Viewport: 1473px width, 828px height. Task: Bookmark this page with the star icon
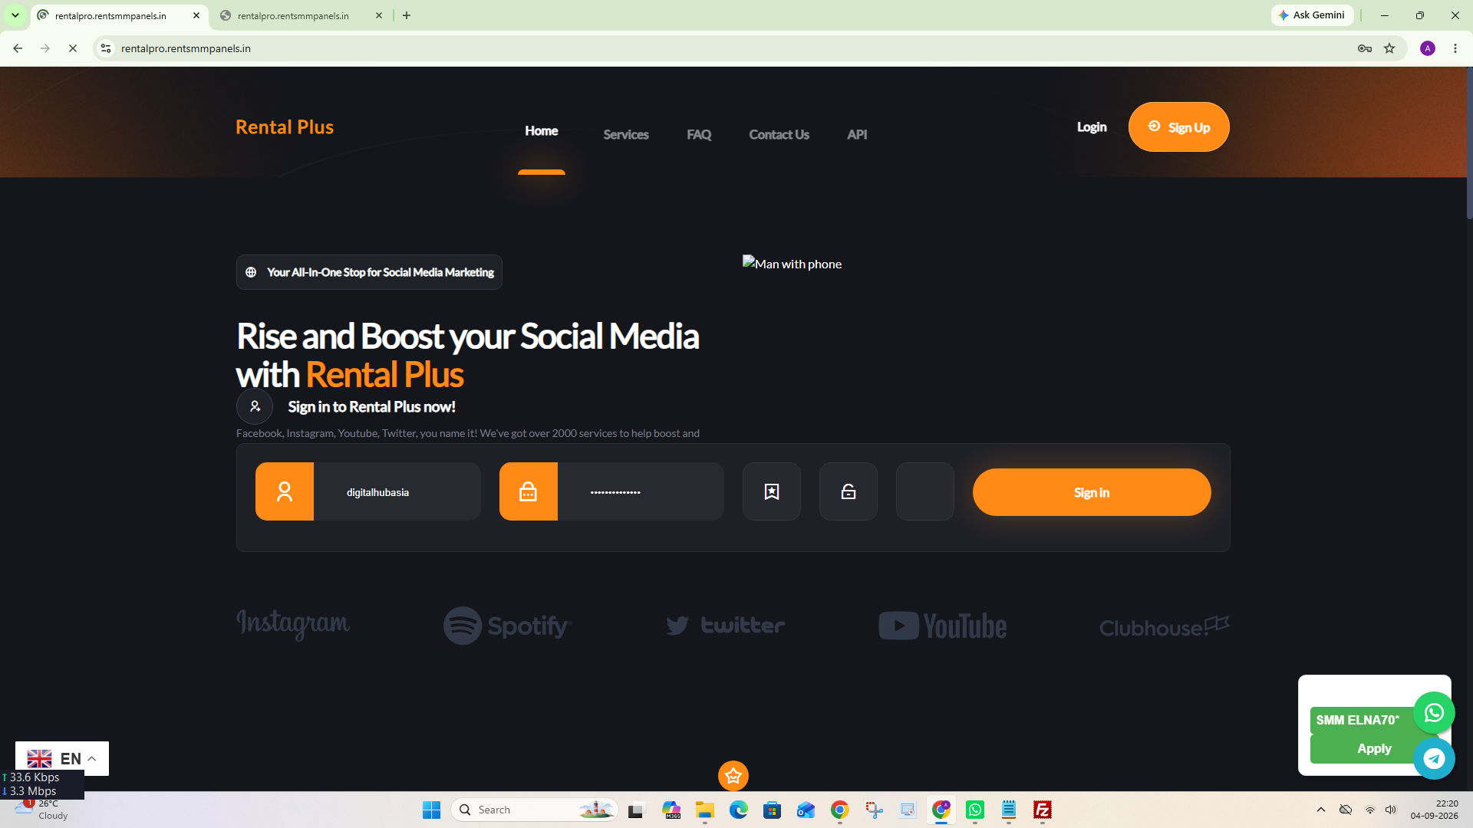point(1389,48)
